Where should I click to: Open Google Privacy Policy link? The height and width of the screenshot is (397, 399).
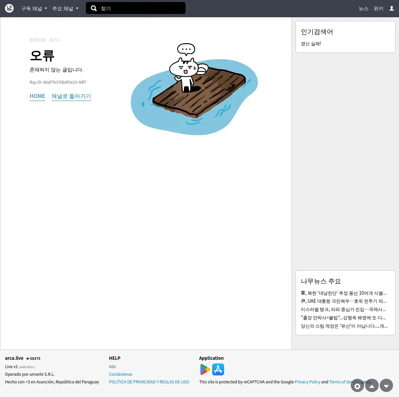[x=308, y=382]
